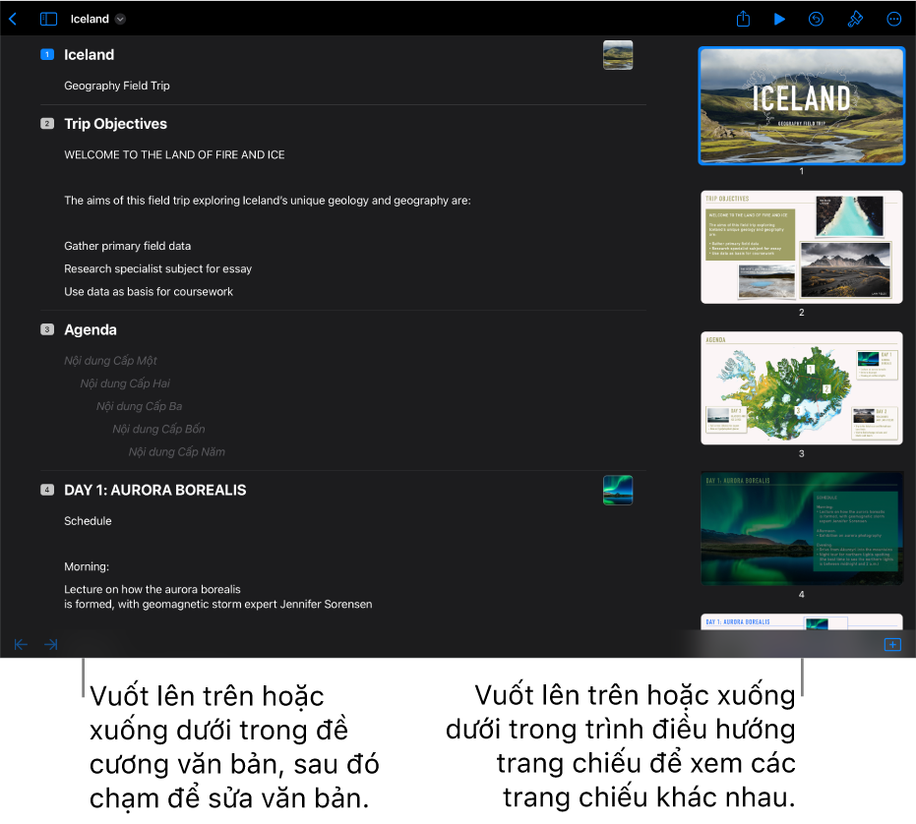Image resolution: width=916 pixels, height=824 pixels.
Task: Tap placeholder Nội dung Cấp Một
Action: click(110, 360)
